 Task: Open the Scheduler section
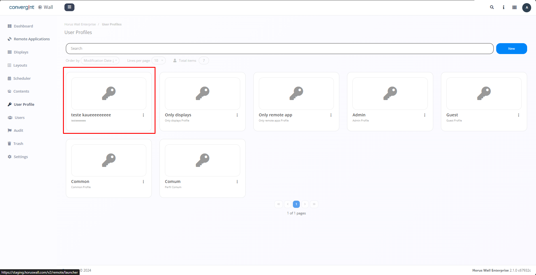pos(22,78)
